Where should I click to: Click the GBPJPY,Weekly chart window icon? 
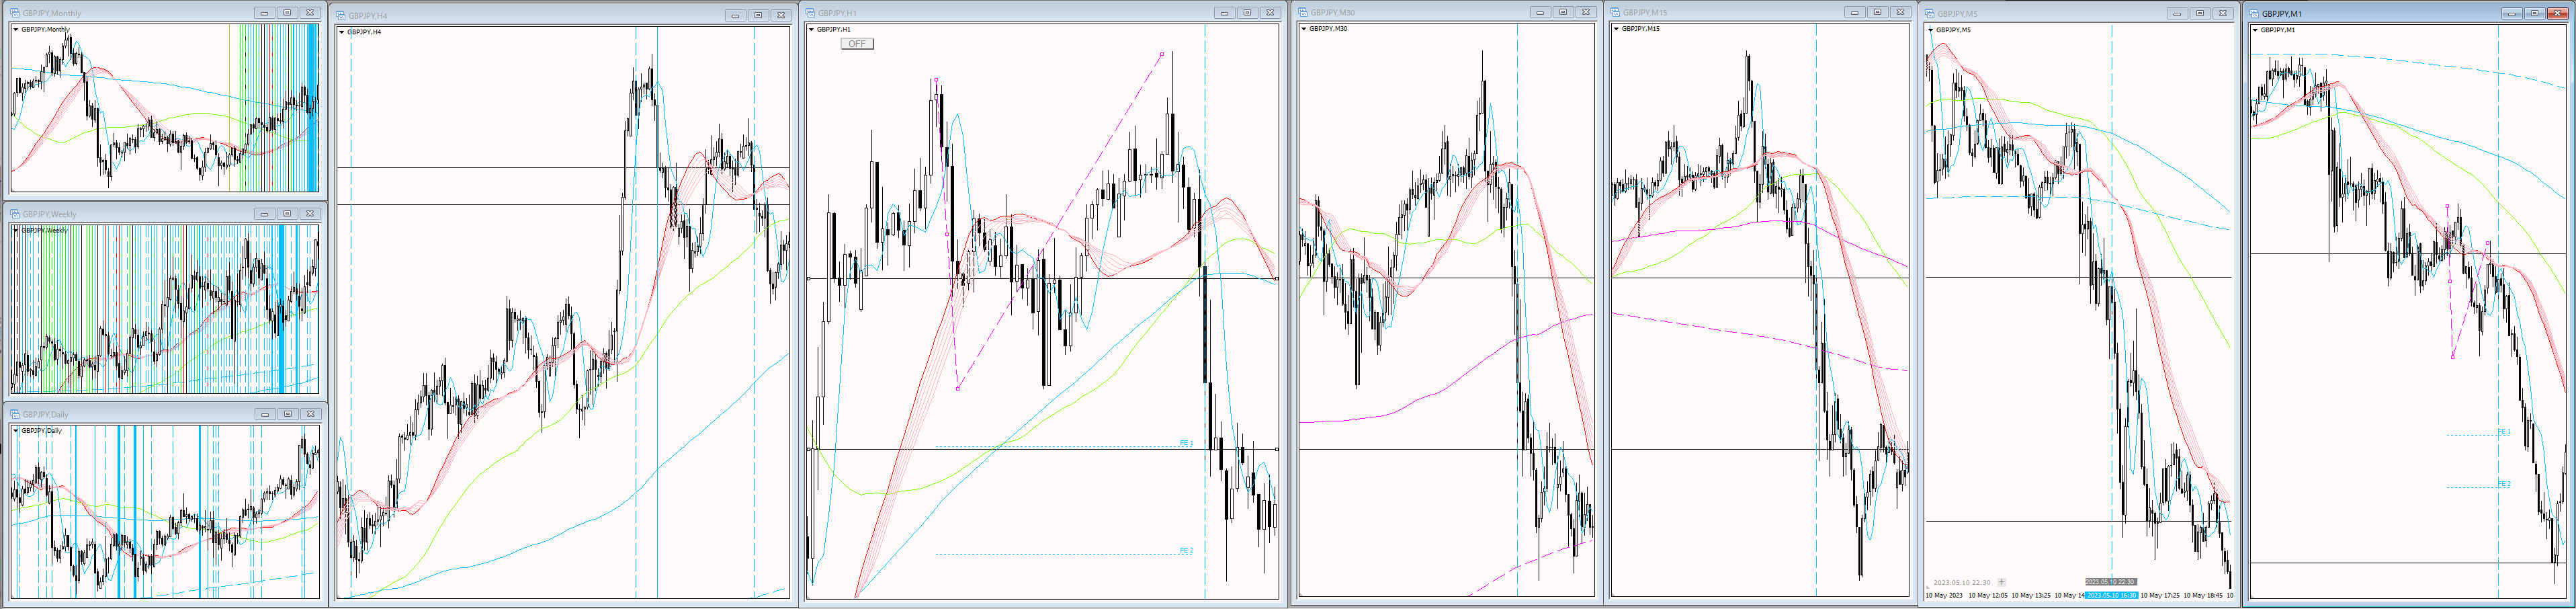(x=15, y=214)
